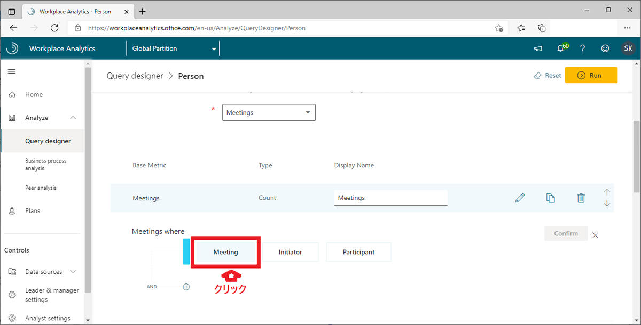Click the Display Name input field
Viewport: 641px width, 325px height.
(390, 198)
